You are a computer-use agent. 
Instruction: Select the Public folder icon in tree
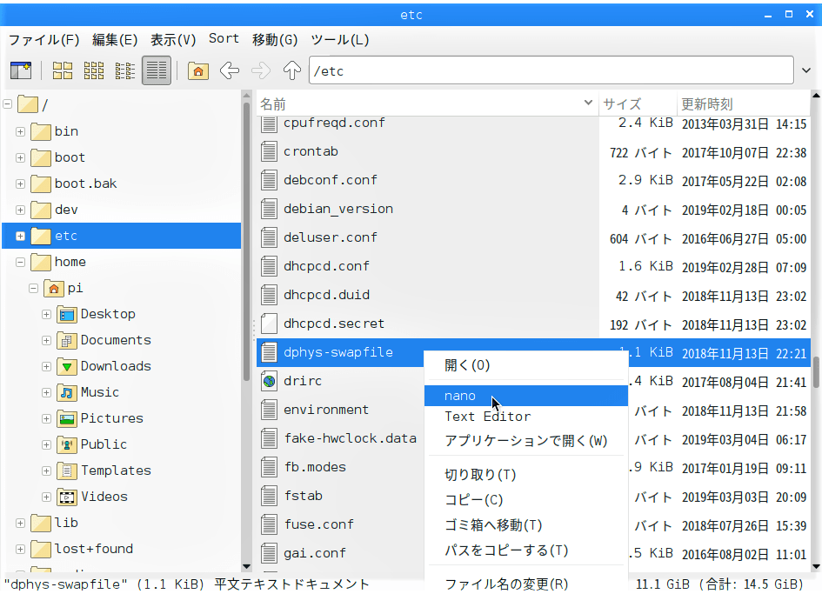point(67,444)
